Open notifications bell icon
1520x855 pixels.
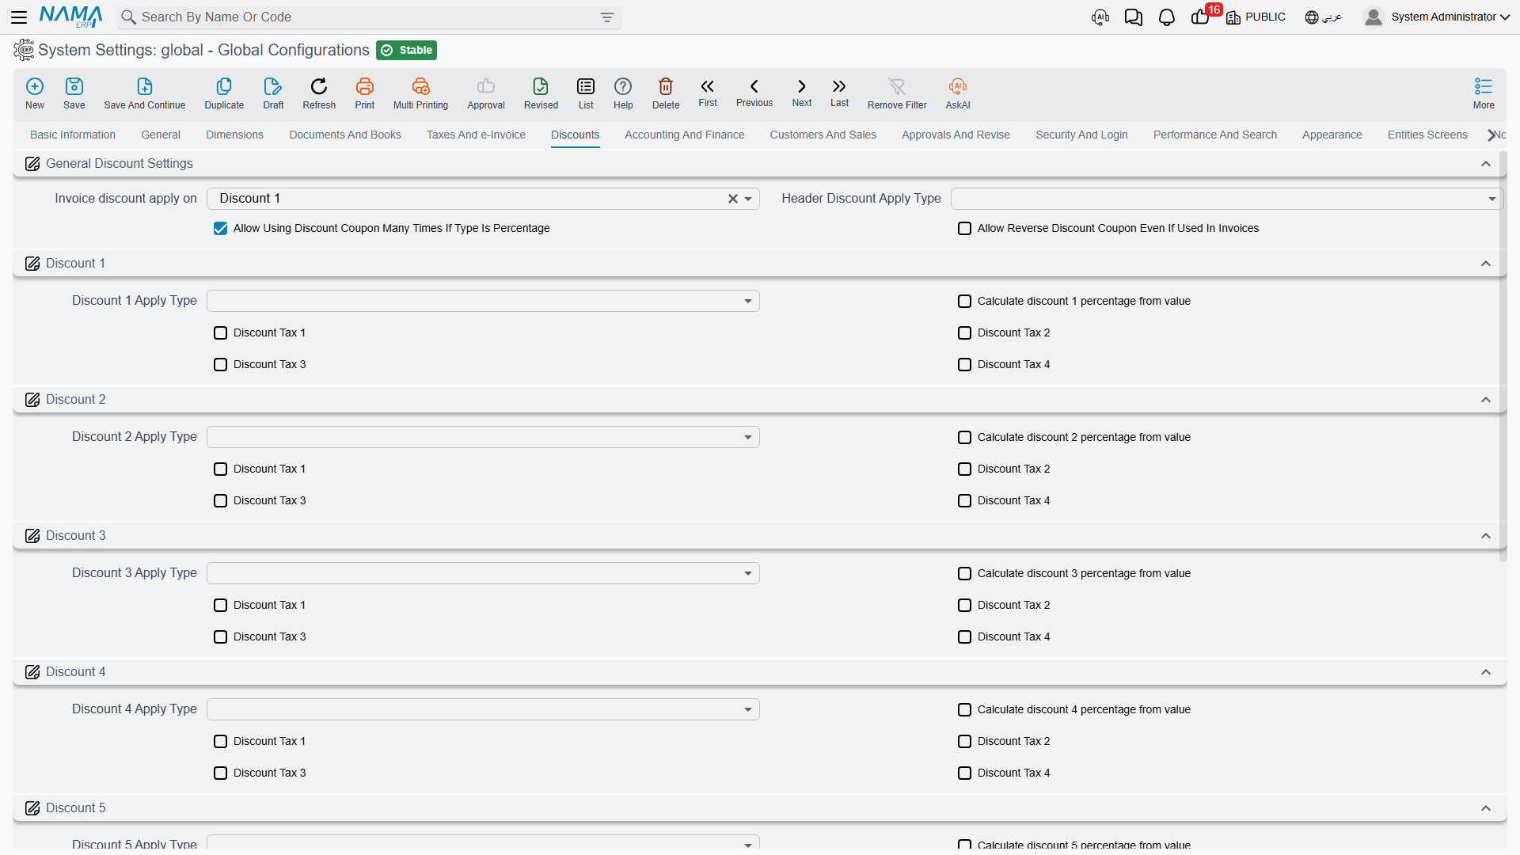click(x=1166, y=17)
